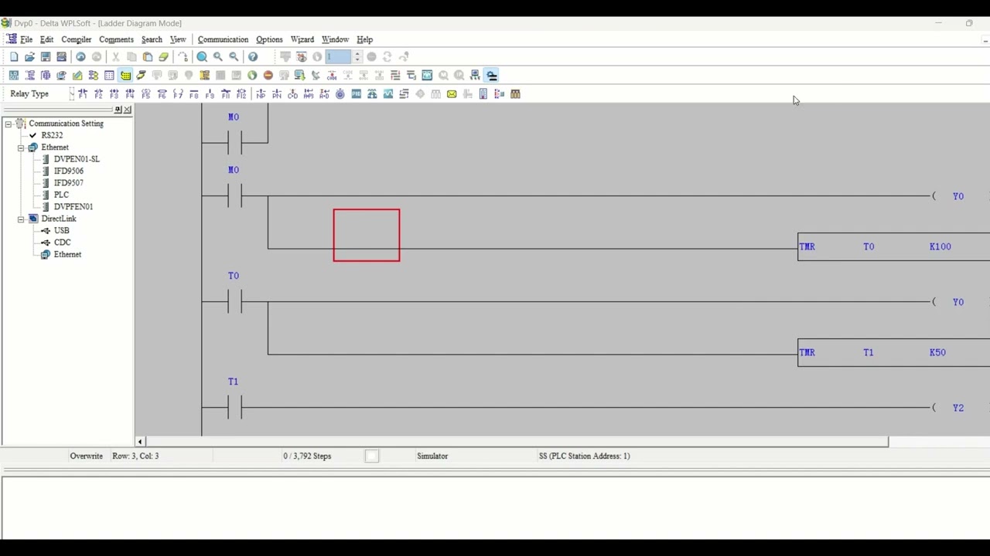This screenshot has height=556, width=990.
Task: Click the stepper arrows beside number field
Action: pos(357,57)
